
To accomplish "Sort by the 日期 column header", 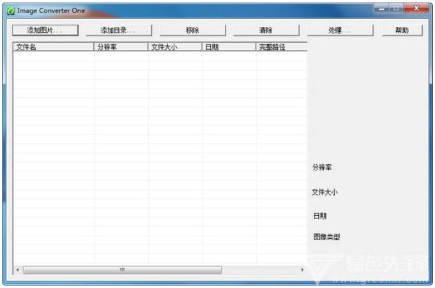I will click(x=229, y=47).
